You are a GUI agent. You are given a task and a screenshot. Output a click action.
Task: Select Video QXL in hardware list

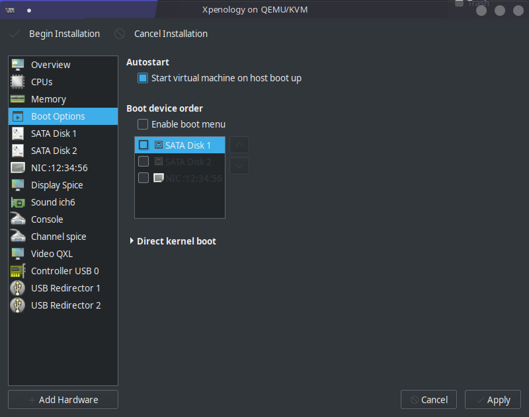63,254
